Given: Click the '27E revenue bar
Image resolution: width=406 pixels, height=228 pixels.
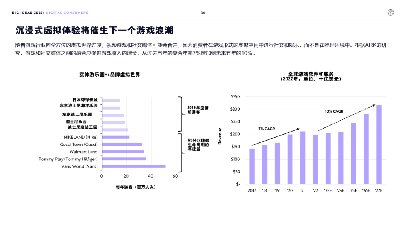Looking at the screenshot, I should pos(379,145).
